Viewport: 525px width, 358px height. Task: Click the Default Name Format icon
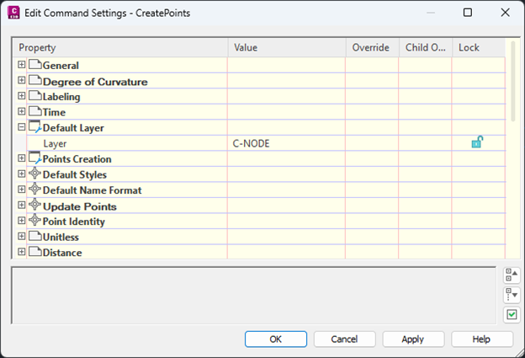pos(34,190)
